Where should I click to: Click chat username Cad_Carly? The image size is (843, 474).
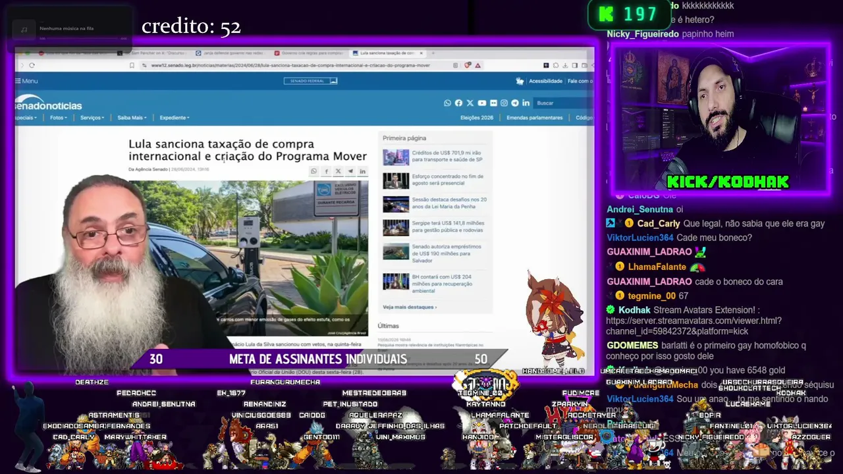pyautogui.click(x=659, y=224)
